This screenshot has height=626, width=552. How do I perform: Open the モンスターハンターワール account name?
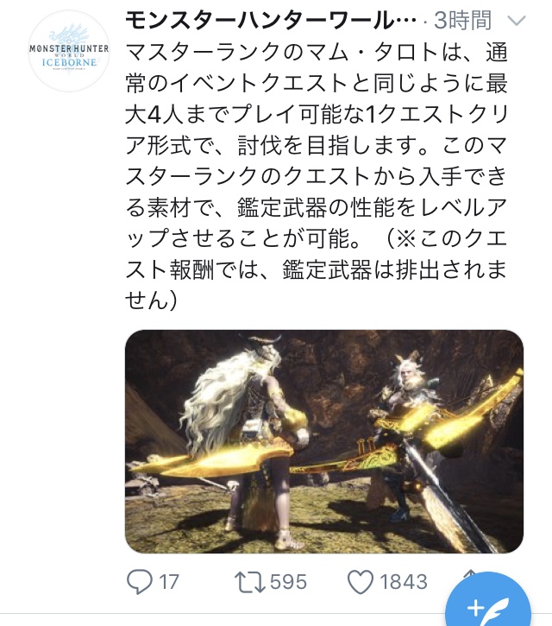pyautogui.click(x=271, y=21)
